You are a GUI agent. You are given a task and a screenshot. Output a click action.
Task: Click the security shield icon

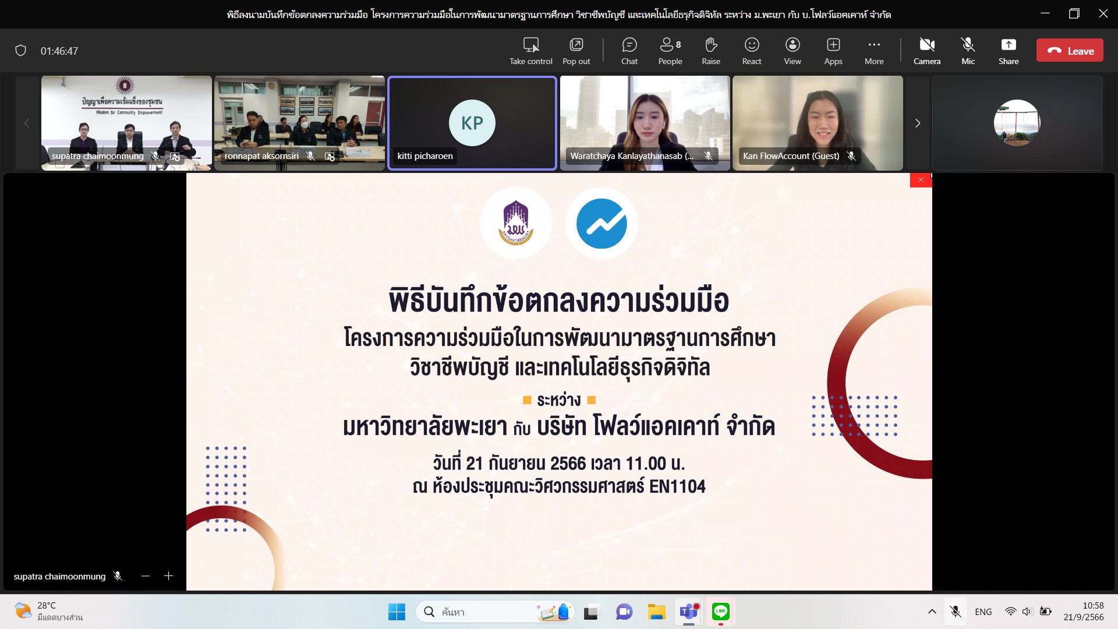(20, 51)
